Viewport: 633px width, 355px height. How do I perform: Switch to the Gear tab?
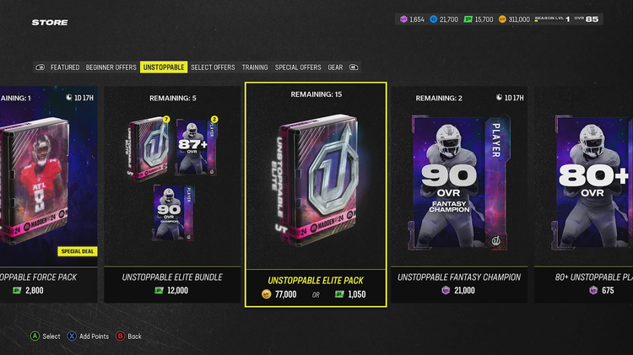click(x=335, y=67)
